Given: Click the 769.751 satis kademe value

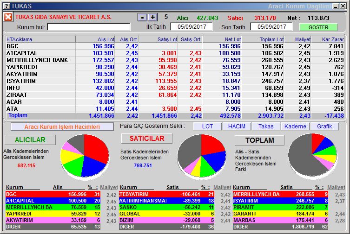Looking at the screenshot, I should pyautogui.click(x=143, y=165).
